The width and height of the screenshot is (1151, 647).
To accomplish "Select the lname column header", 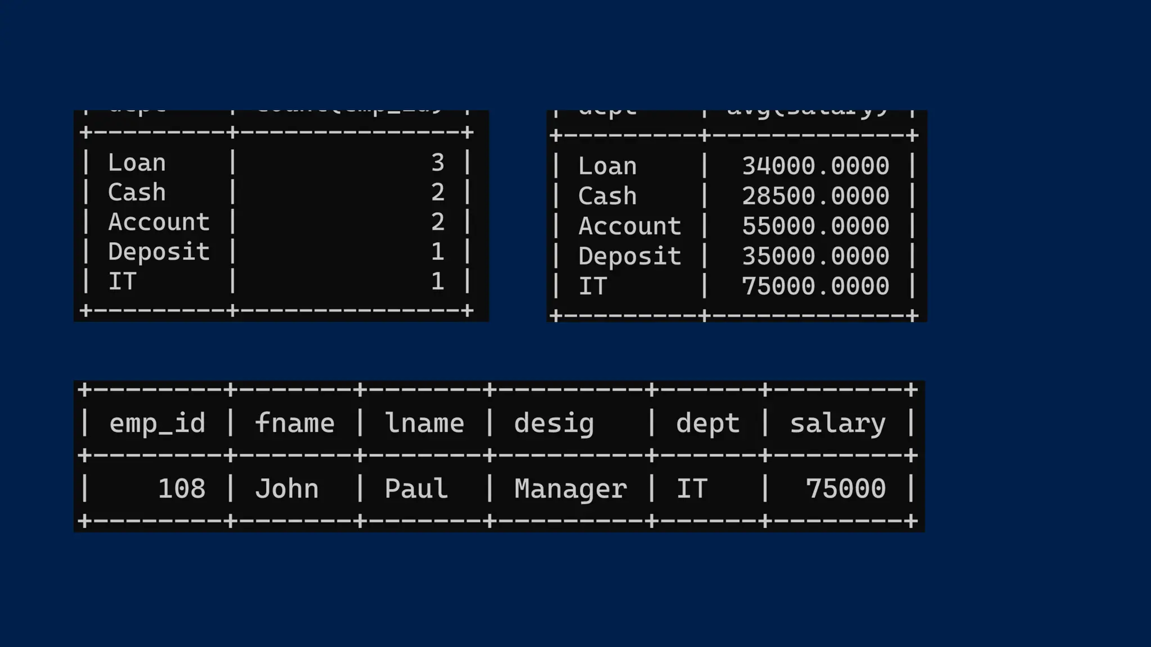I will tap(424, 423).
